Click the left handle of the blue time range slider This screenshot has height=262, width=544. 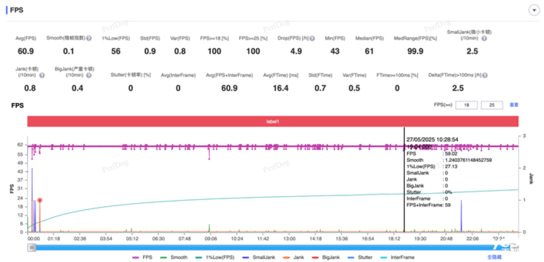click(x=32, y=247)
